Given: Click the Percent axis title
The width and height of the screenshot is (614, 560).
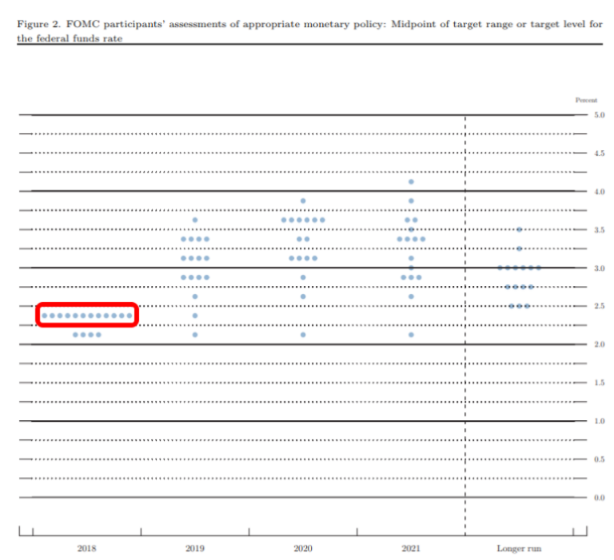Looking at the screenshot, I should point(586,100).
